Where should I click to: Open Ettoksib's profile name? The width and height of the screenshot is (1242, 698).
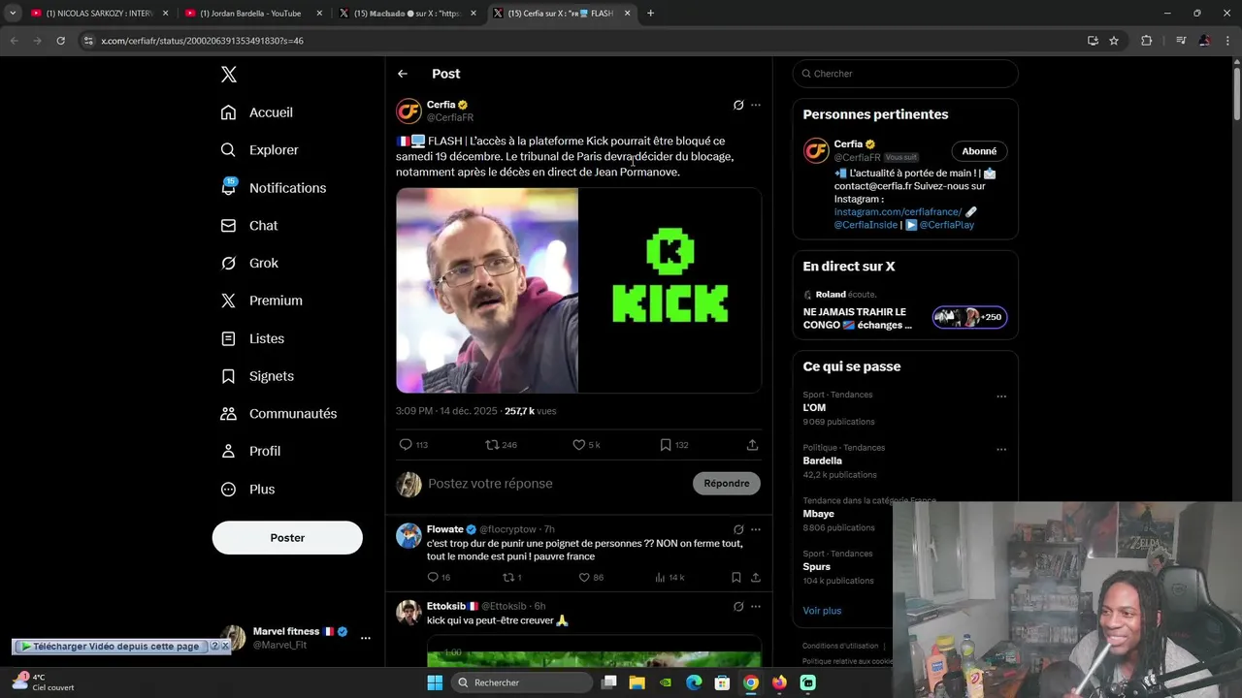[x=446, y=606]
